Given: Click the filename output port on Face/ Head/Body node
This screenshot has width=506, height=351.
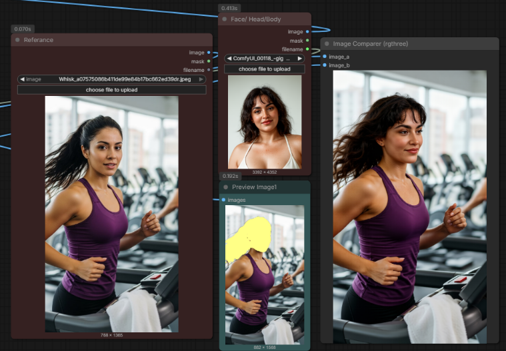Looking at the screenshot, I should click(x=307, y=49).
